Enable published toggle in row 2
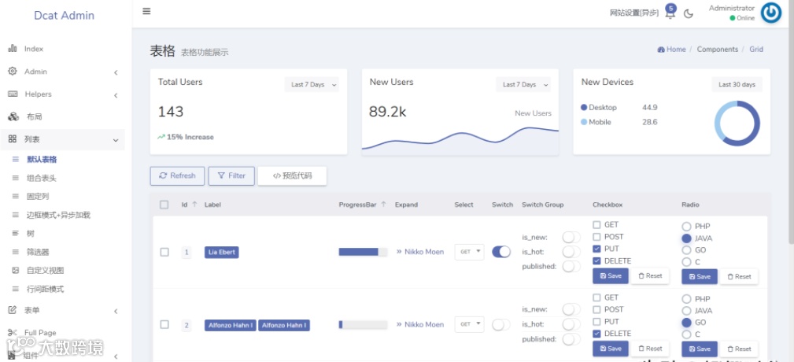Image resolution: width=794 pixels, height=362 pixels. (572, 339)
